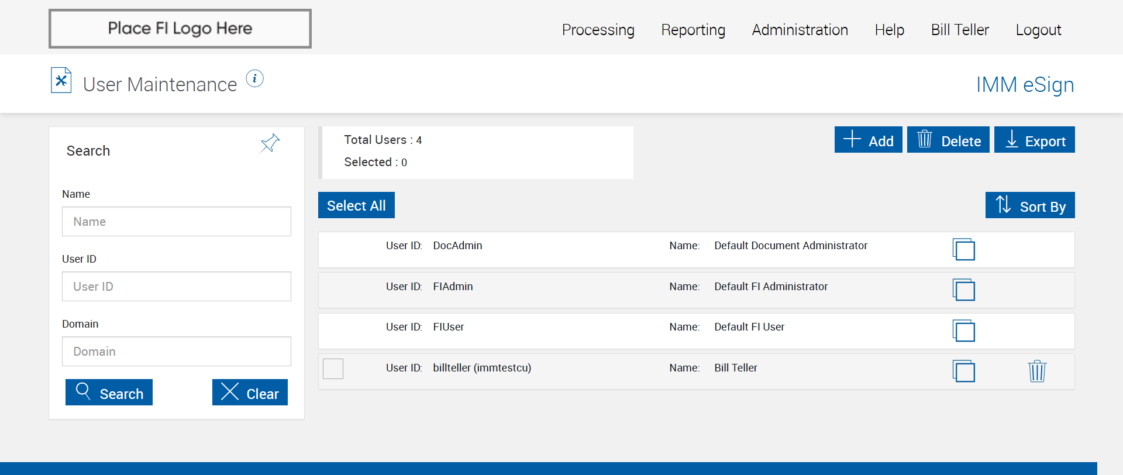Copy the DocAdmin user row
Image resolution: width=1123 pixels, height=475 pixels.
point(963,249)
